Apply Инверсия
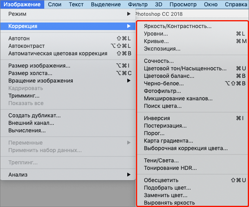Image resolution: width=249 pixels, height=207 pixels. [192, 118]
